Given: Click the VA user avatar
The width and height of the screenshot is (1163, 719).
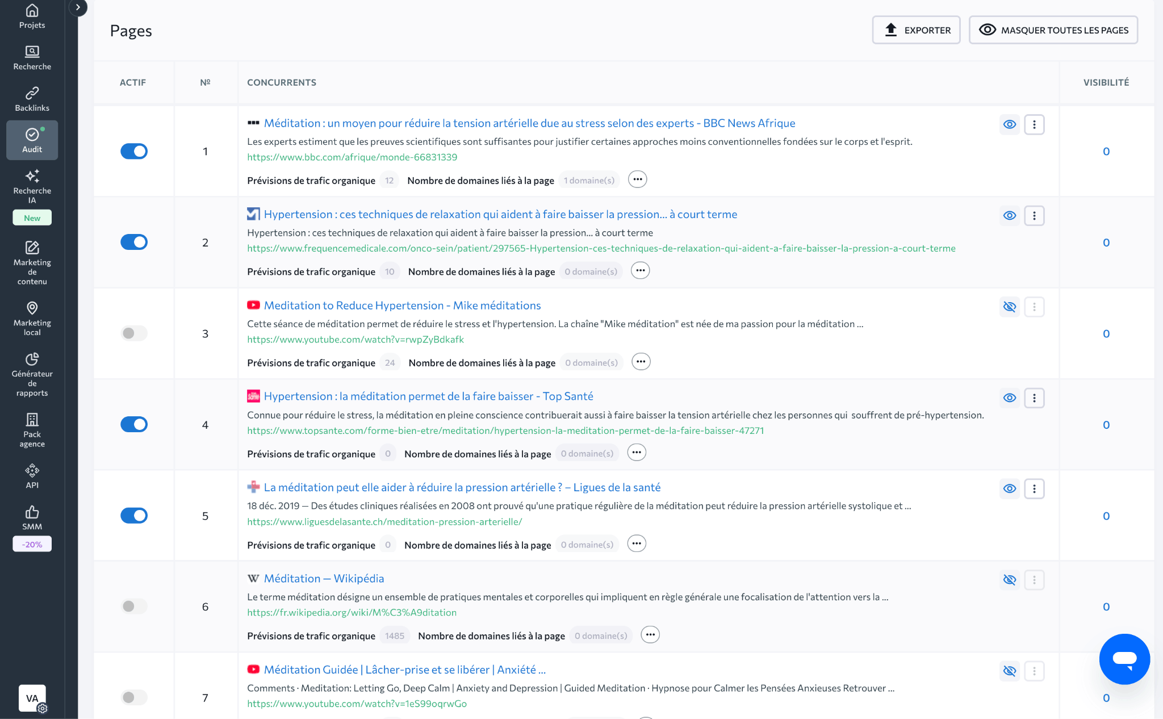Looking at the screenshot, I should coord(32,698).
